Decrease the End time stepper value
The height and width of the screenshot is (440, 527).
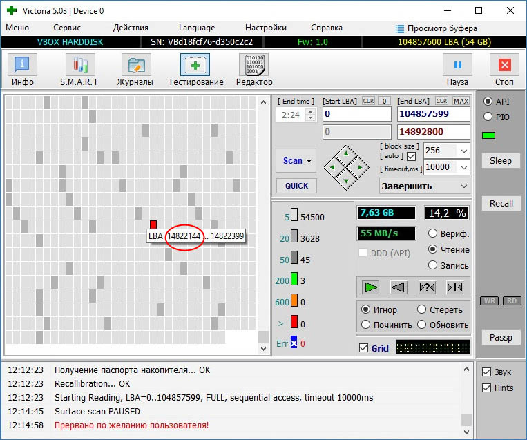tap(311, 118)
